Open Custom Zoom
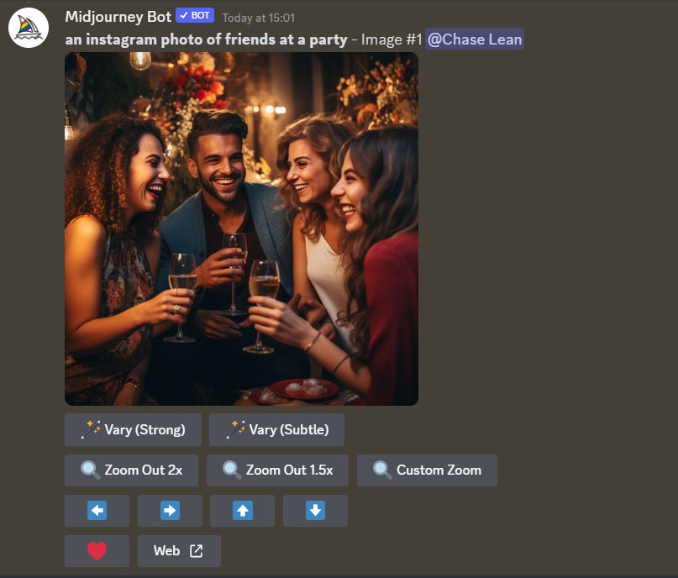Viewport: 678px width, 578px height. (427, 470)
